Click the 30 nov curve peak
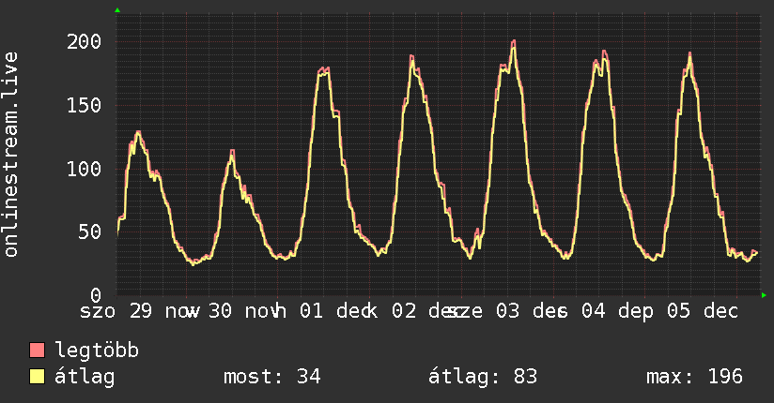Image resolution: width=774 pixels, height=403 pixels. [232, 151]
